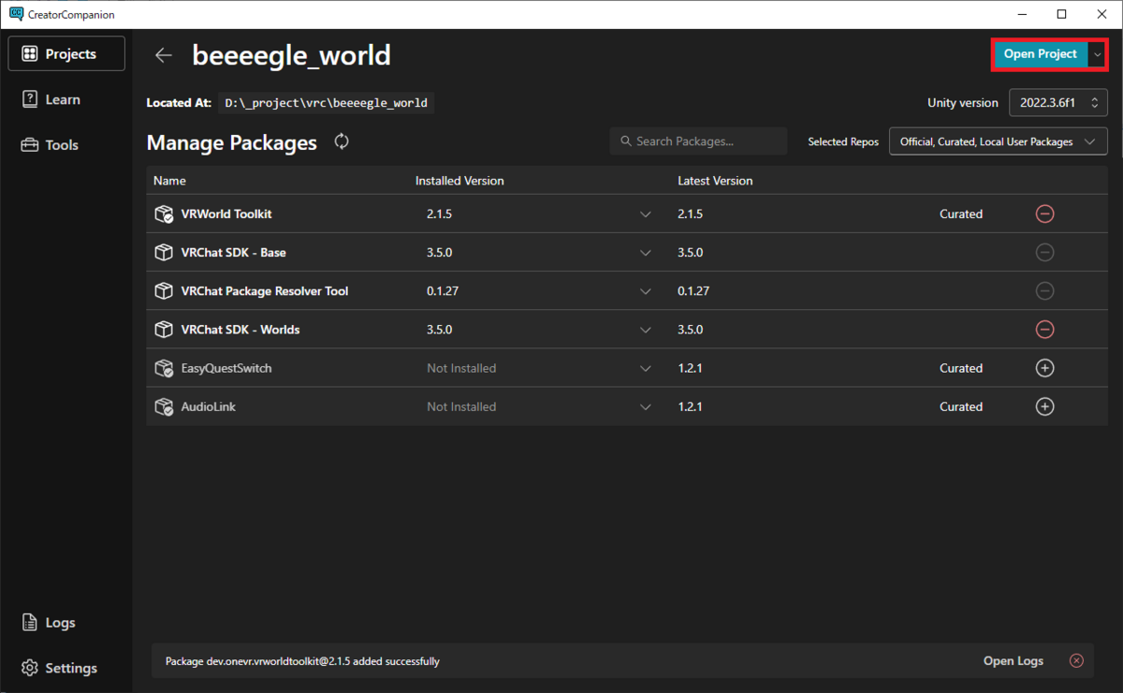Click Open Logs in the notification bar
The width and height of the screenshot is (1123, 693).
(x=1013, y=660)
